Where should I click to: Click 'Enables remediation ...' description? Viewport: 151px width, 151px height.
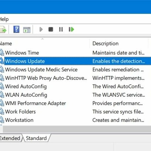point(118,69)
